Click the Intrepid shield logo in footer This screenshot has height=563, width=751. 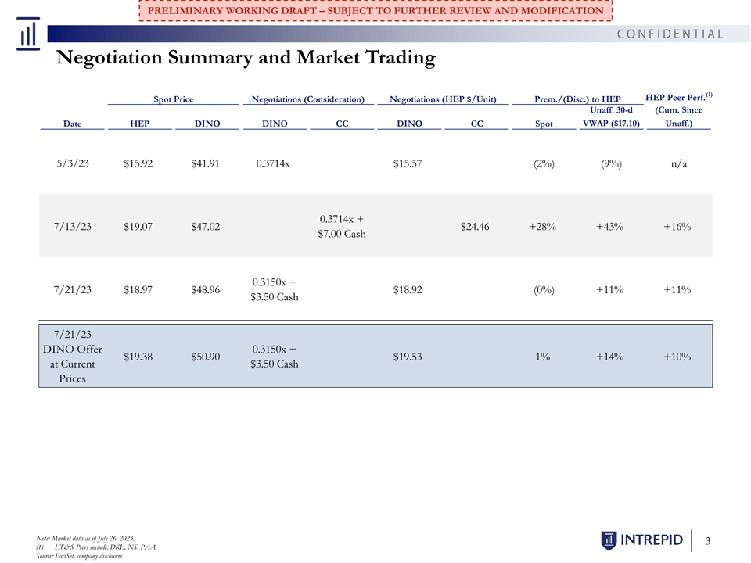pyautogui.click(x=609, y=540)
